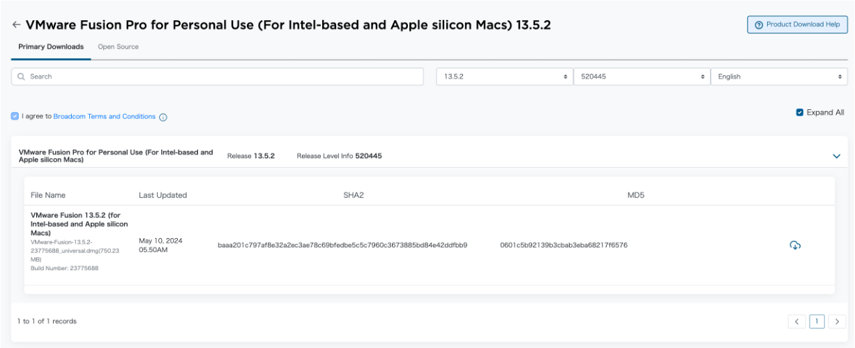Click the Product Download Help button

[x=797, y=24]
